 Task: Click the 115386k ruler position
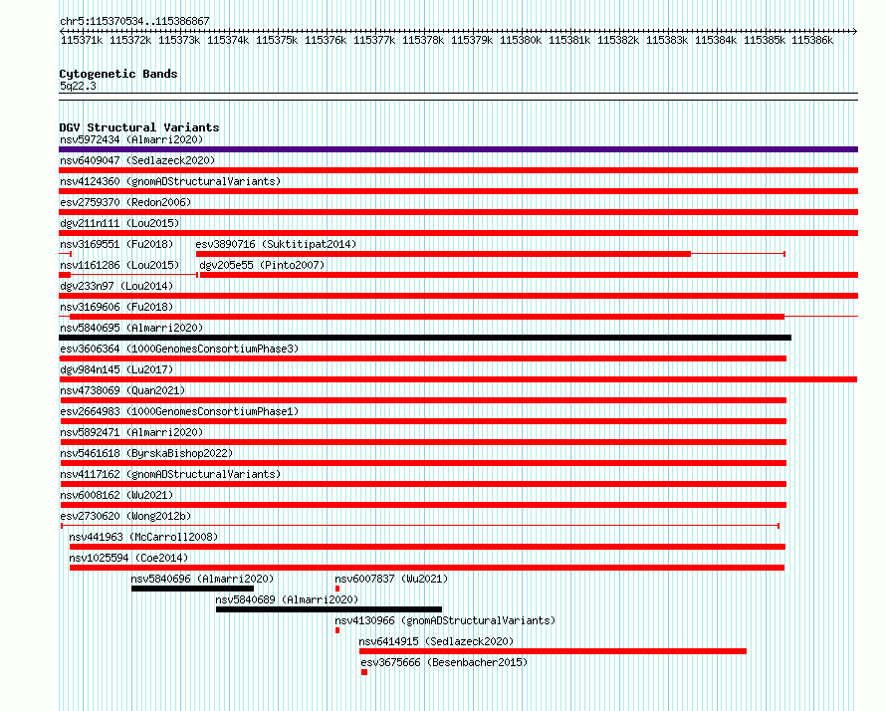pyautogui.click(x=812, y=40)
